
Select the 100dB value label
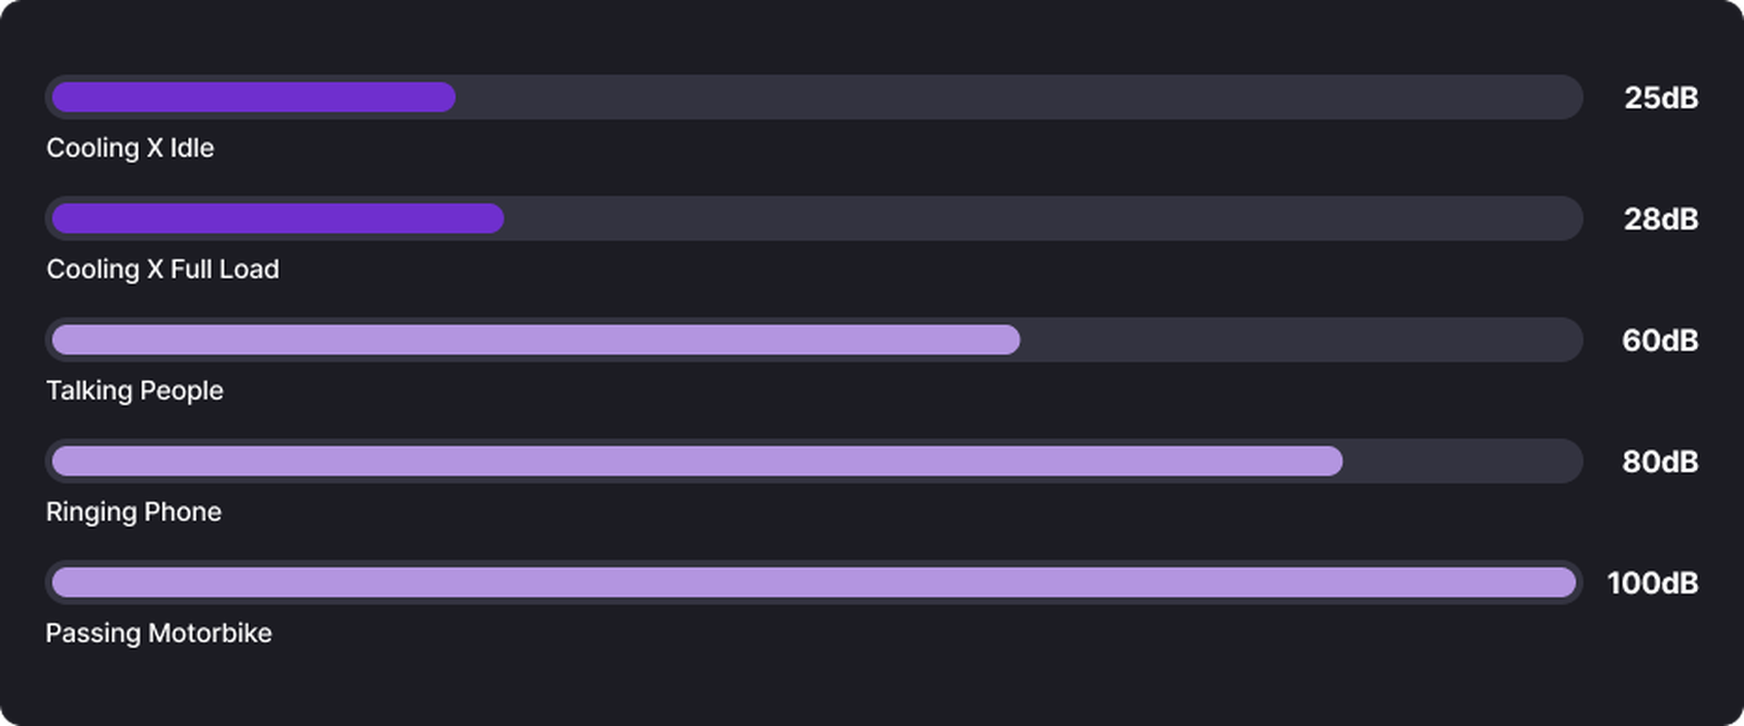pyautogui.click(x=1652, y=584)
